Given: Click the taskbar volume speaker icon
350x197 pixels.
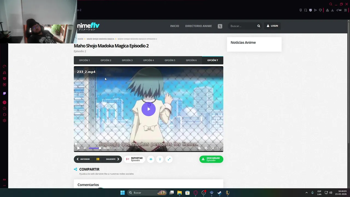Looking at the screenshot, I should click(331, 193).
